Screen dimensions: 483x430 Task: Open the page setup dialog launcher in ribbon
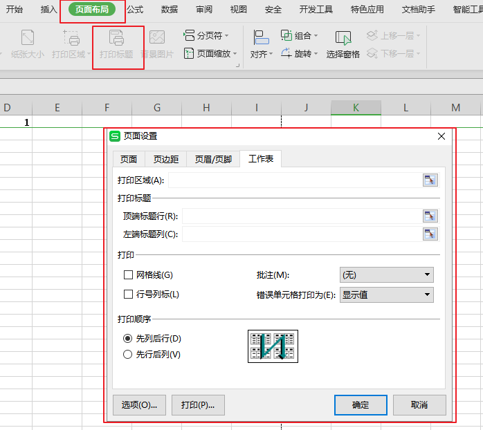pos(237,66)
